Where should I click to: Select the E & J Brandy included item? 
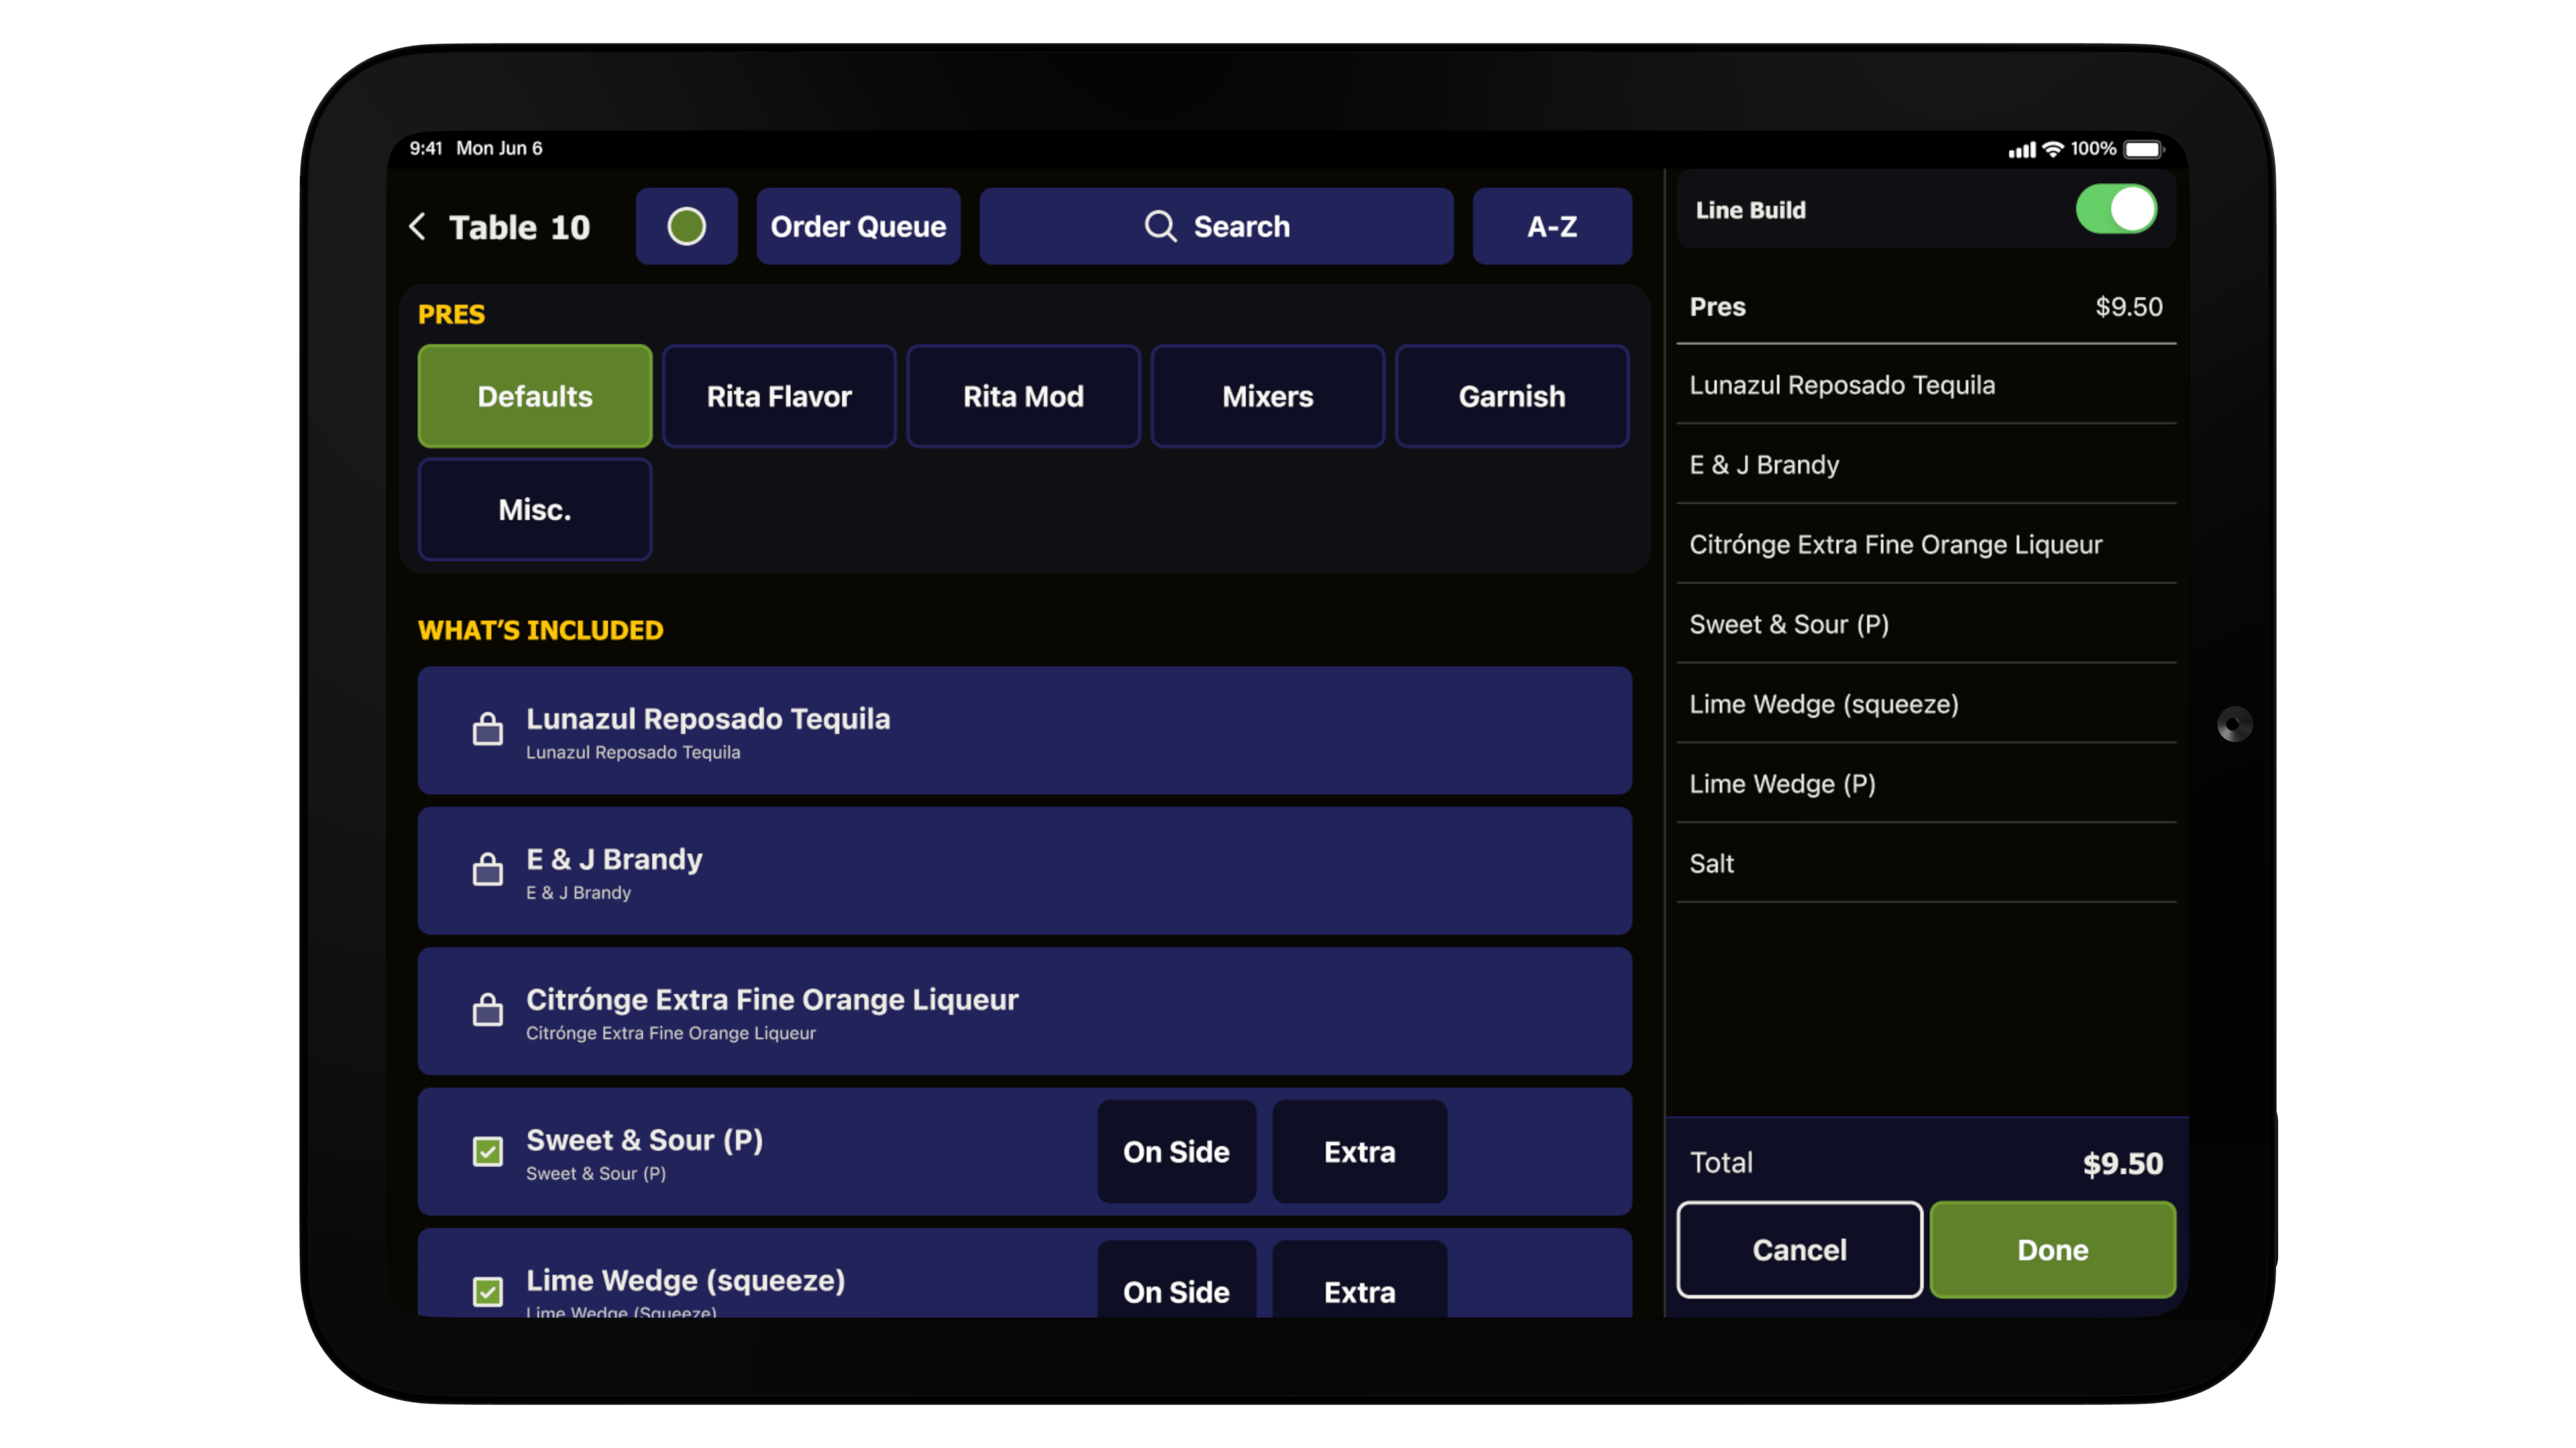click(x=1025, y=870)
